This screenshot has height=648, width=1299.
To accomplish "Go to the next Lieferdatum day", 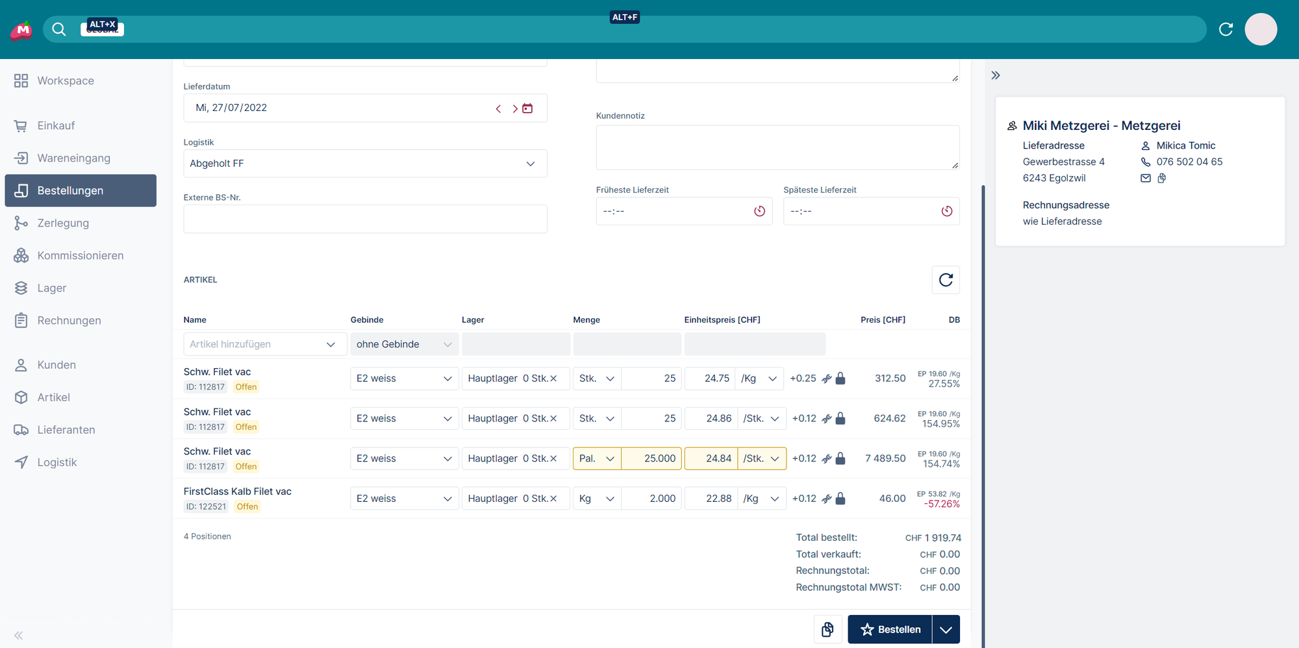I will tap(514, 108).
